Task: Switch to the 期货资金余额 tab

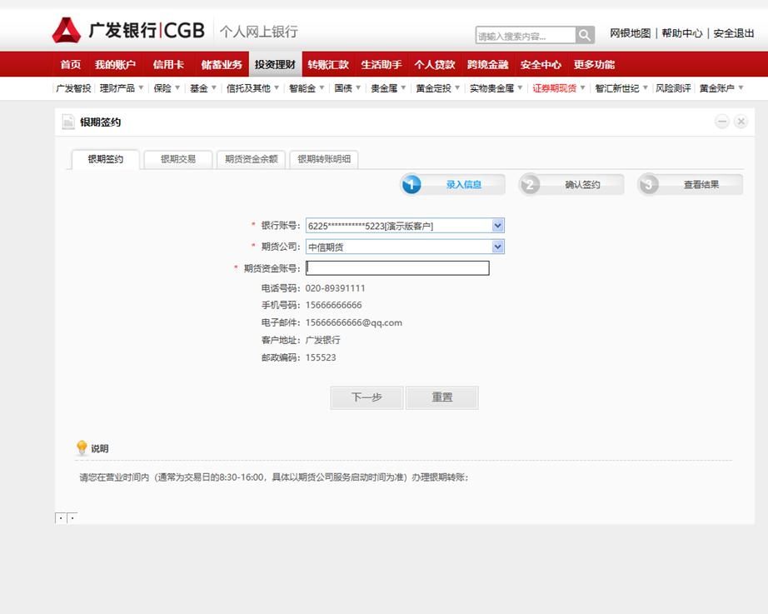Action: click(251, 159)
